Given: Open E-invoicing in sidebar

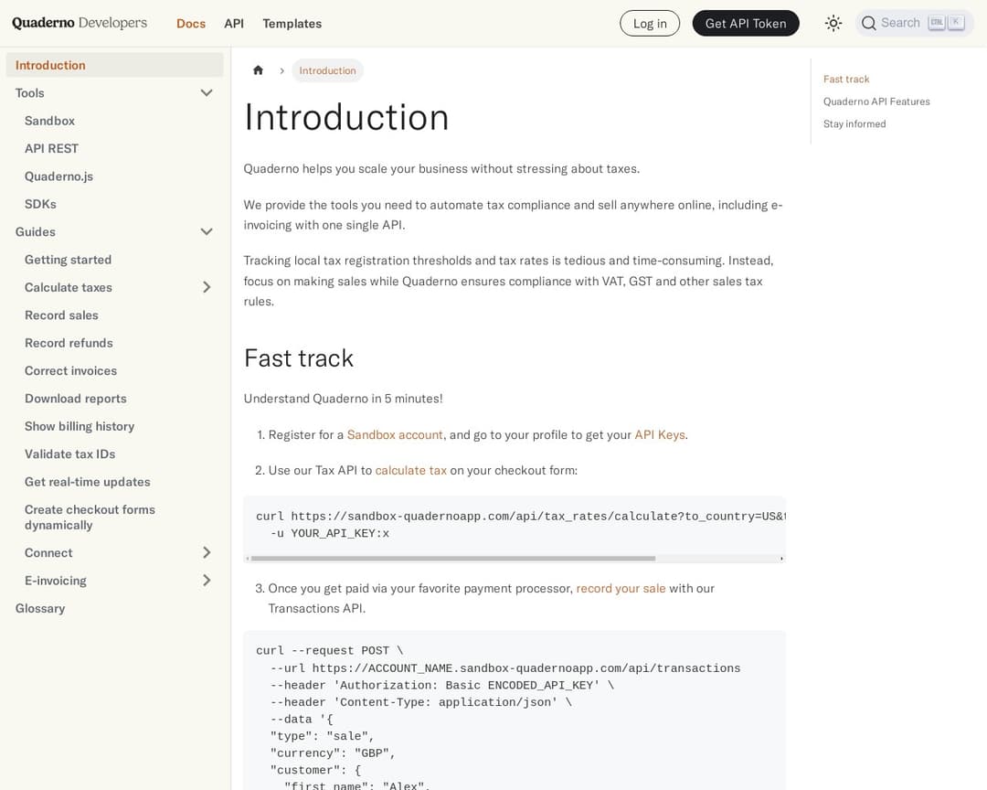Looking at the screenshot, I should 56,581.
